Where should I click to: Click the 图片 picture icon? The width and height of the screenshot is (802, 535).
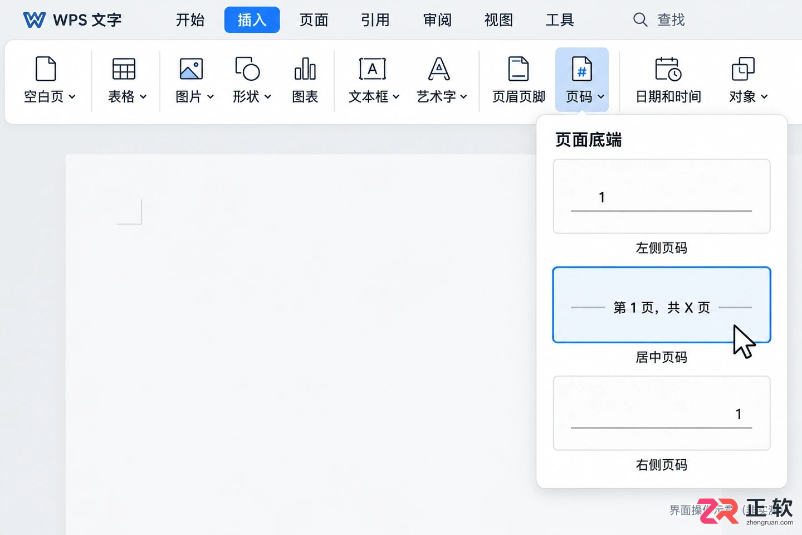191,69
